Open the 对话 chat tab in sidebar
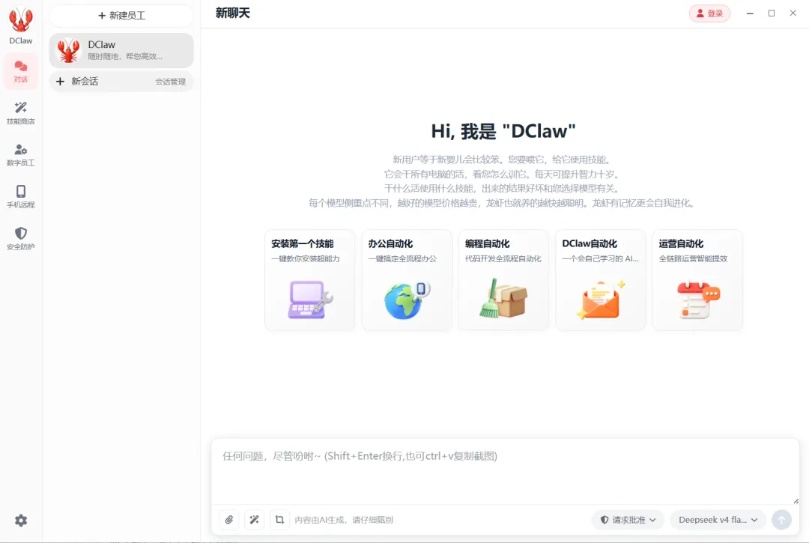 21,71
